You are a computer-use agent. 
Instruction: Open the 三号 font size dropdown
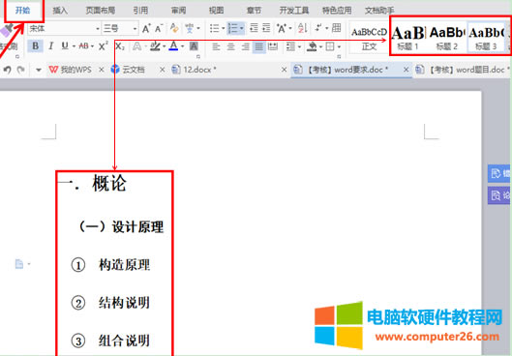pos(120,29)
